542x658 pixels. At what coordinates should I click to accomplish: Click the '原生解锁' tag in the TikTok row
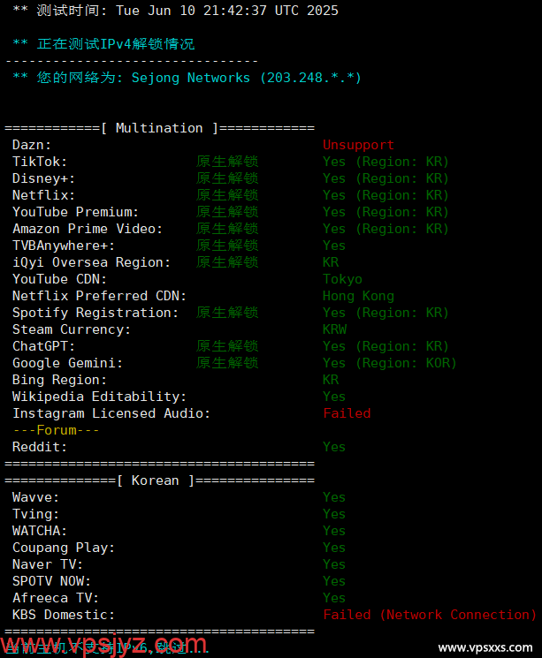227,162
